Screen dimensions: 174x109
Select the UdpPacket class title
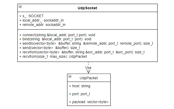89,78
